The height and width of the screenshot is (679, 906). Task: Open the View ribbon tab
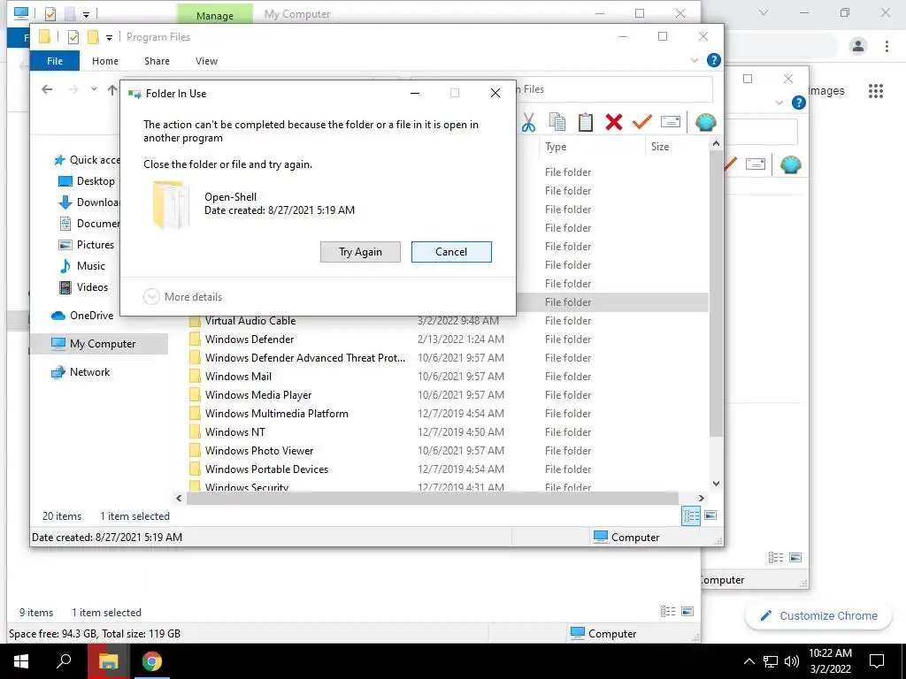click(x=206, y=61)
